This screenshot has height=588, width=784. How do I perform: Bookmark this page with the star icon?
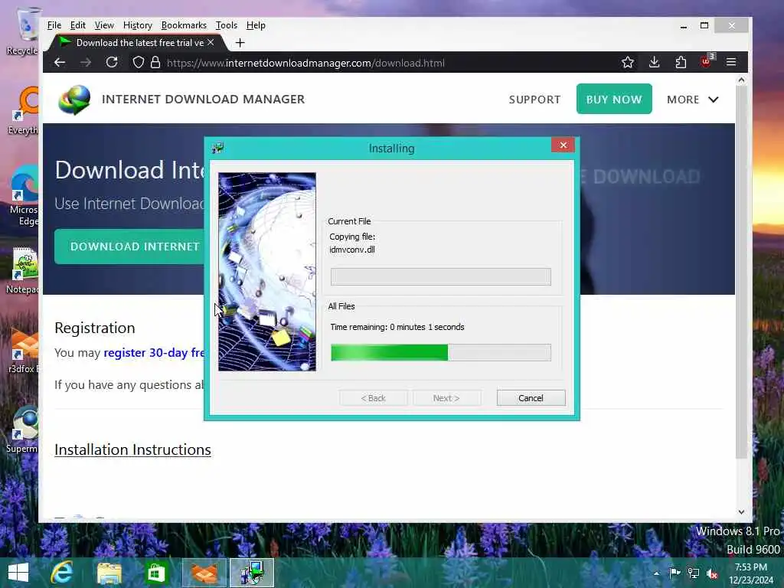[628, 63]
